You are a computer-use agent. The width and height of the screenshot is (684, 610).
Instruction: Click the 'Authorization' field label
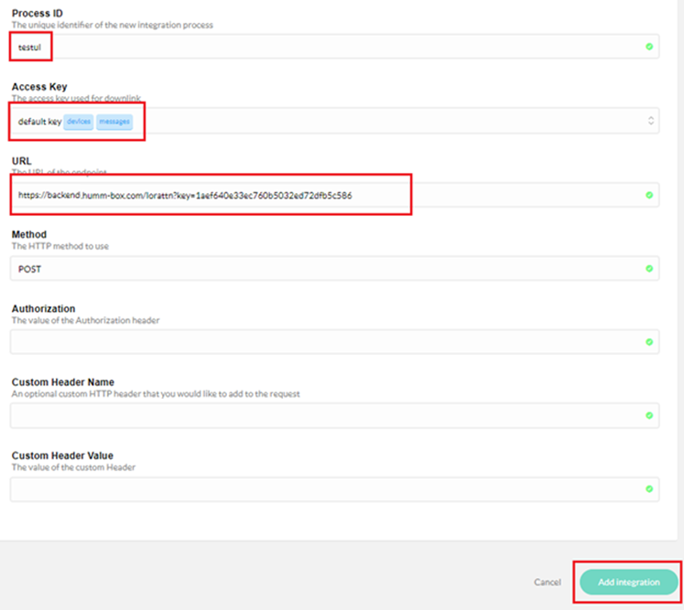(x=43, y=309)
